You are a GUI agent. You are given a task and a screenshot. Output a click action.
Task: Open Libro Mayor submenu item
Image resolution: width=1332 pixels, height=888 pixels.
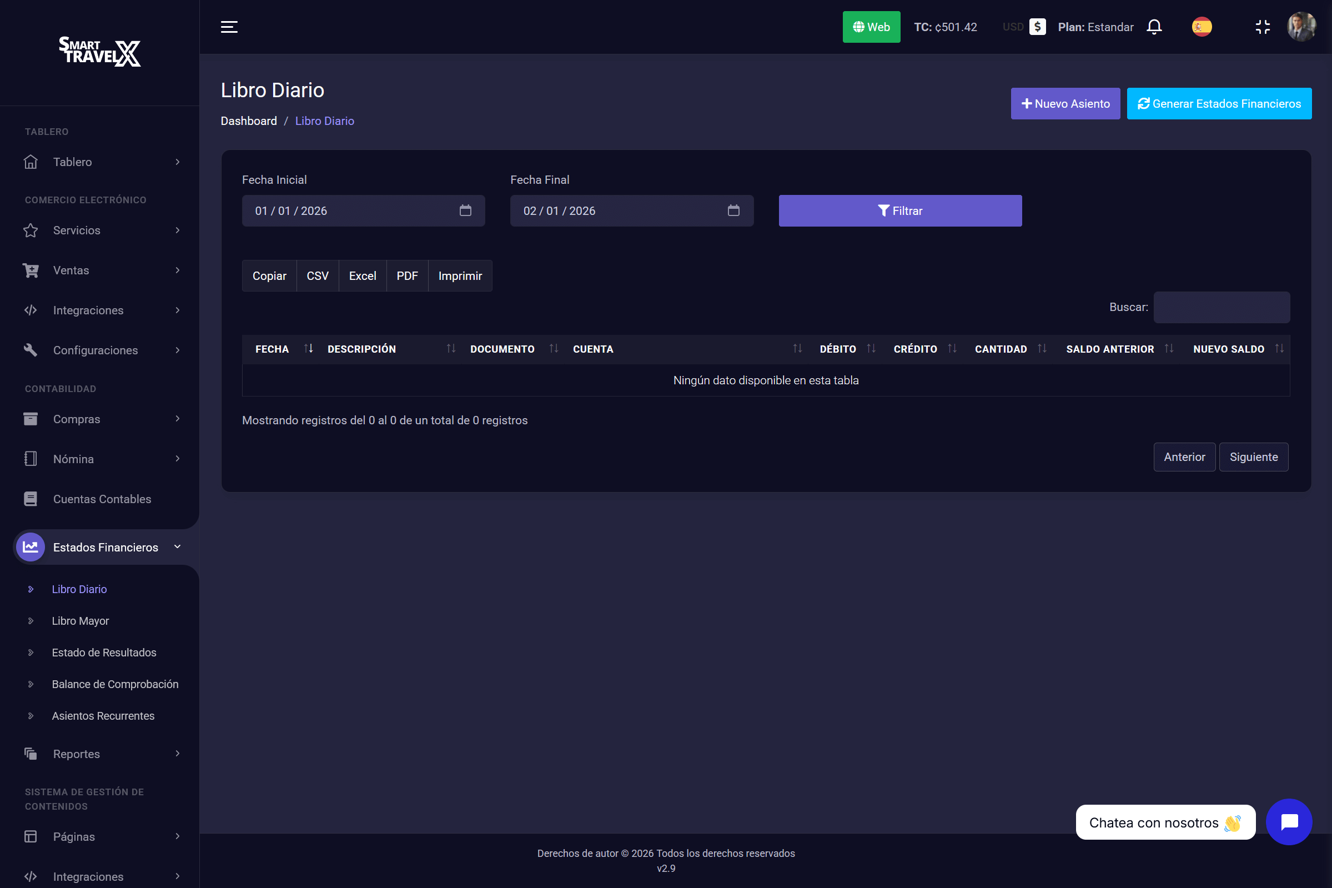[81, 621]
